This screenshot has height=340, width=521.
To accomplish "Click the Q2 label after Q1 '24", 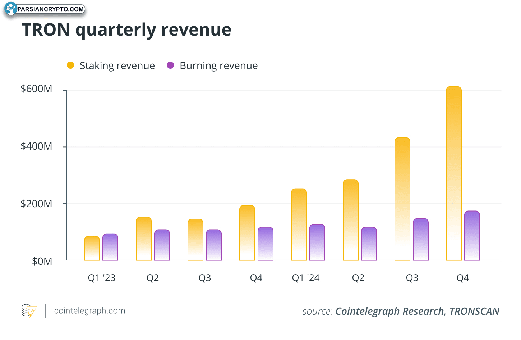I will coord(358,278).
